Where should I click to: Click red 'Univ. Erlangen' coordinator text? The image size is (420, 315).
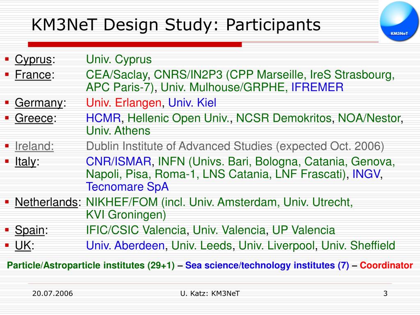(124, 103)
